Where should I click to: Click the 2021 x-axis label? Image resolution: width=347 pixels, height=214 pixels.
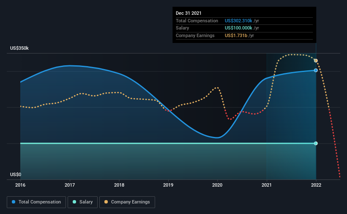[x=267, y=185]
